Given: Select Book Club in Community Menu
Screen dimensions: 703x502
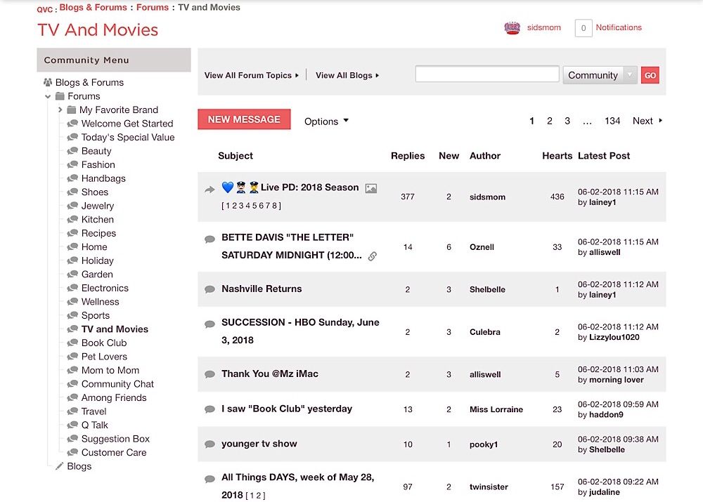Looking at the screenshot, I should coord(103,343).
